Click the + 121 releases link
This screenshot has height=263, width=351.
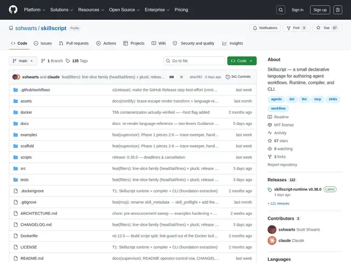[x=278, y=203]
